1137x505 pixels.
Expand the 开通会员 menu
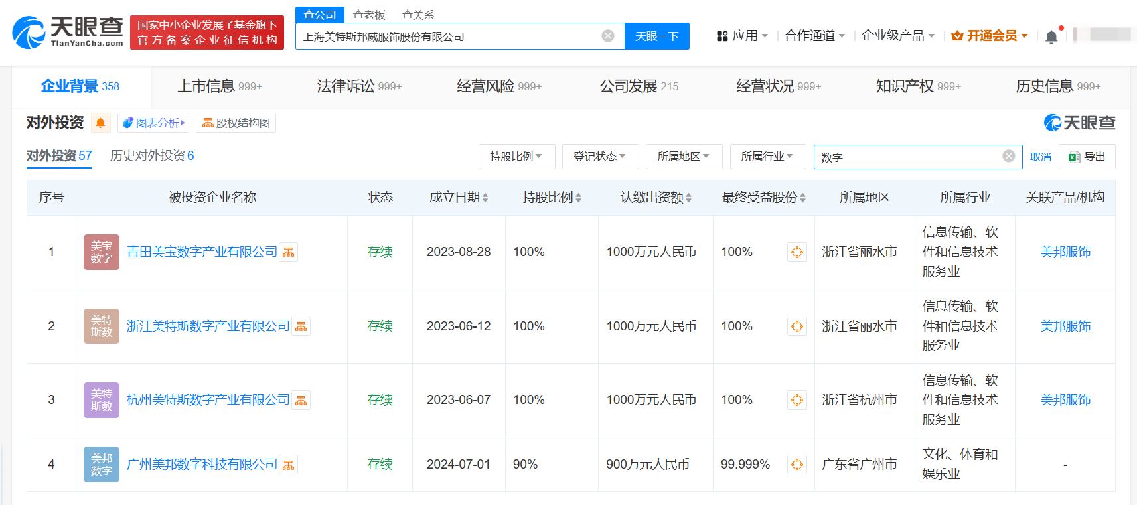coord(990,36)
